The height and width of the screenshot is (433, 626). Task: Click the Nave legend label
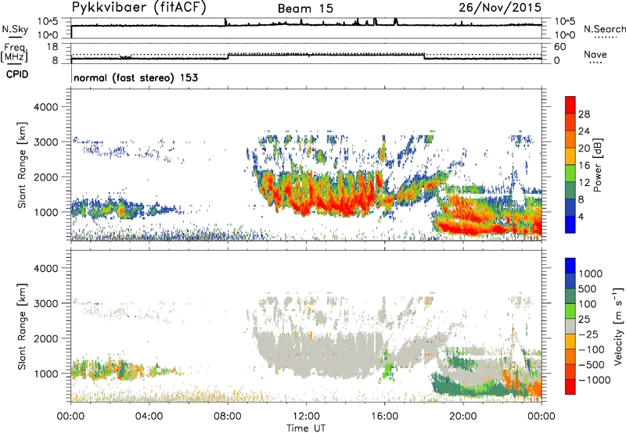coord(595,54)
